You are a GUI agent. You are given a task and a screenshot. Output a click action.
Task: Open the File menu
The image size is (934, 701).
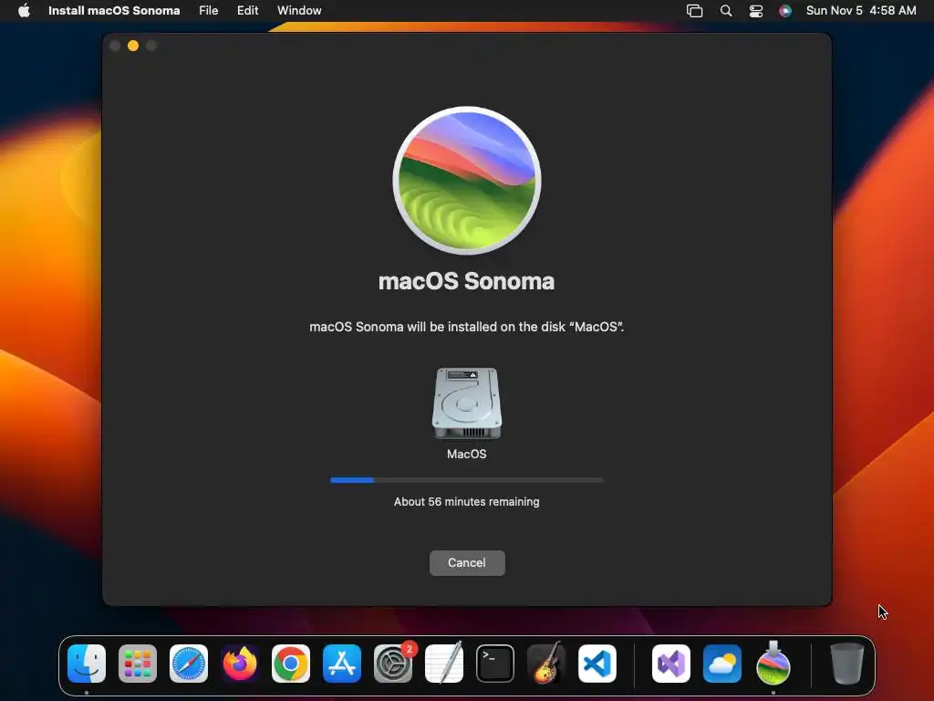click(x=209, y=11)
